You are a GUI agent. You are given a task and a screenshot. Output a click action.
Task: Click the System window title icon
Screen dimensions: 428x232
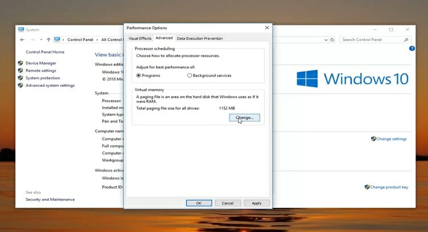point(21,30)
